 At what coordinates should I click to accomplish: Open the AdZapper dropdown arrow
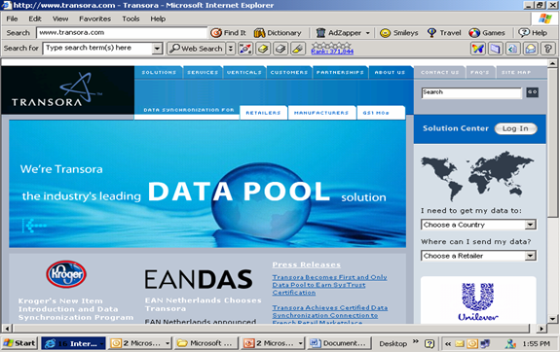point(367,33)
